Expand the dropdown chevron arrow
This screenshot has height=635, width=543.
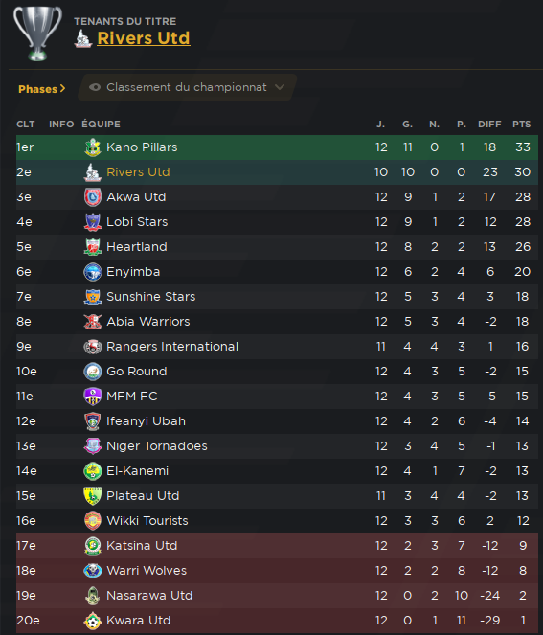click(x=280, y=87)
